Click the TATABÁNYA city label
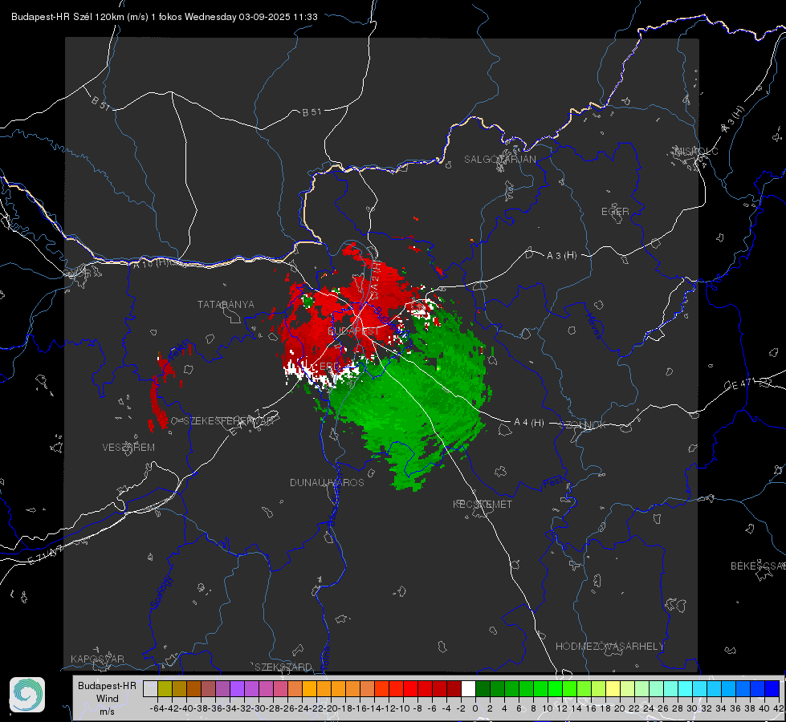This screenshot has height=722, width=786. click(x=226, y=304)
